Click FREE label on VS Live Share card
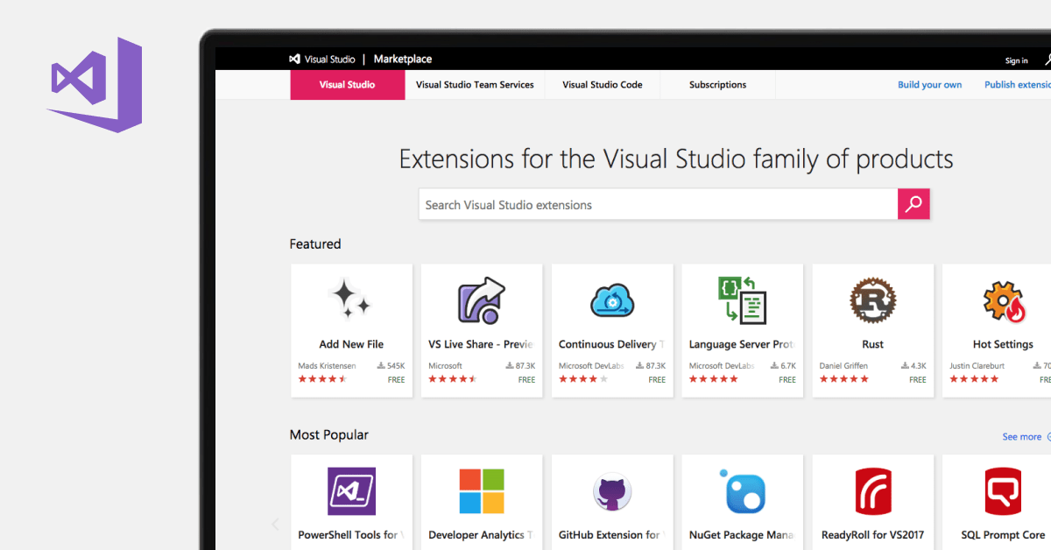The height and width of the screenshot is (550, 1051). [x=526, y=380]
